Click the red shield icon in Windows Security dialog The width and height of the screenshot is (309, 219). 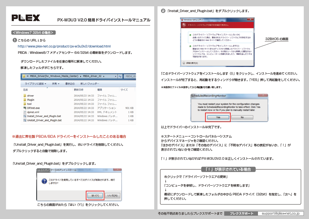(184, 25)
